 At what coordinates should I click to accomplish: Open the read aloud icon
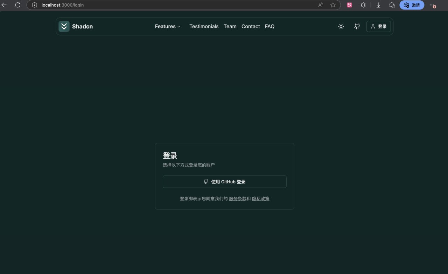(x=321, y=5)
